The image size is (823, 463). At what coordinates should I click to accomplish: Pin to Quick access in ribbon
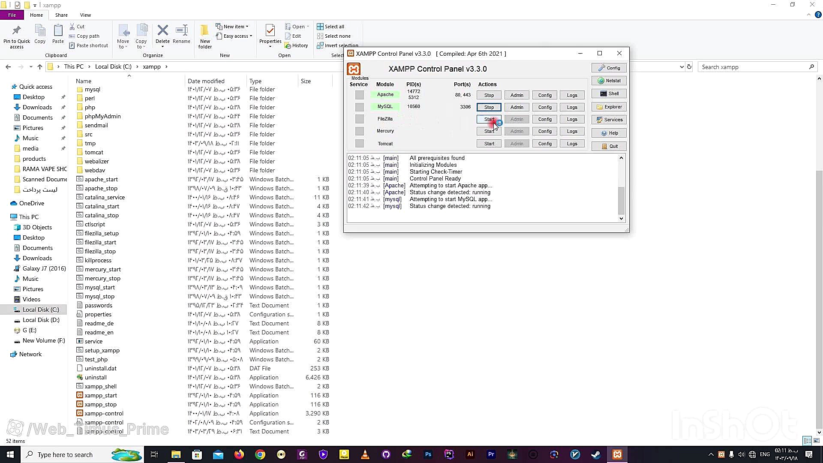click(x=17, y=37)
